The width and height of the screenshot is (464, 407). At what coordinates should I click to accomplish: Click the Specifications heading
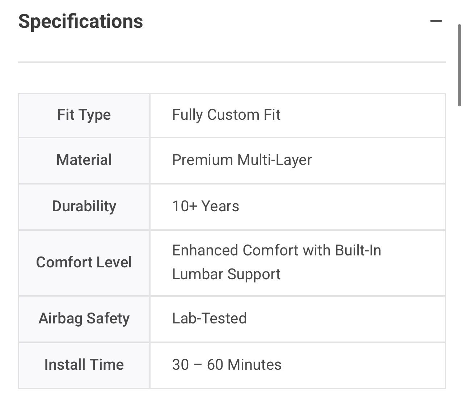pyautogui.click(x=81, y=21)
